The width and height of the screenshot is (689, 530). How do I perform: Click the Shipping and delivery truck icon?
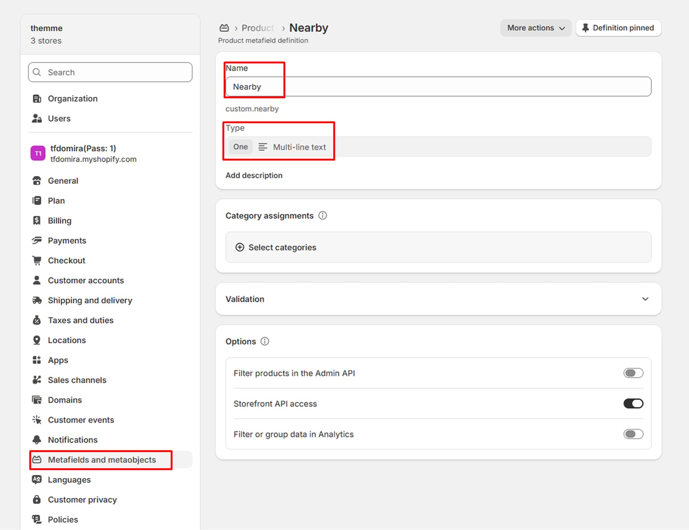[37, 300]
